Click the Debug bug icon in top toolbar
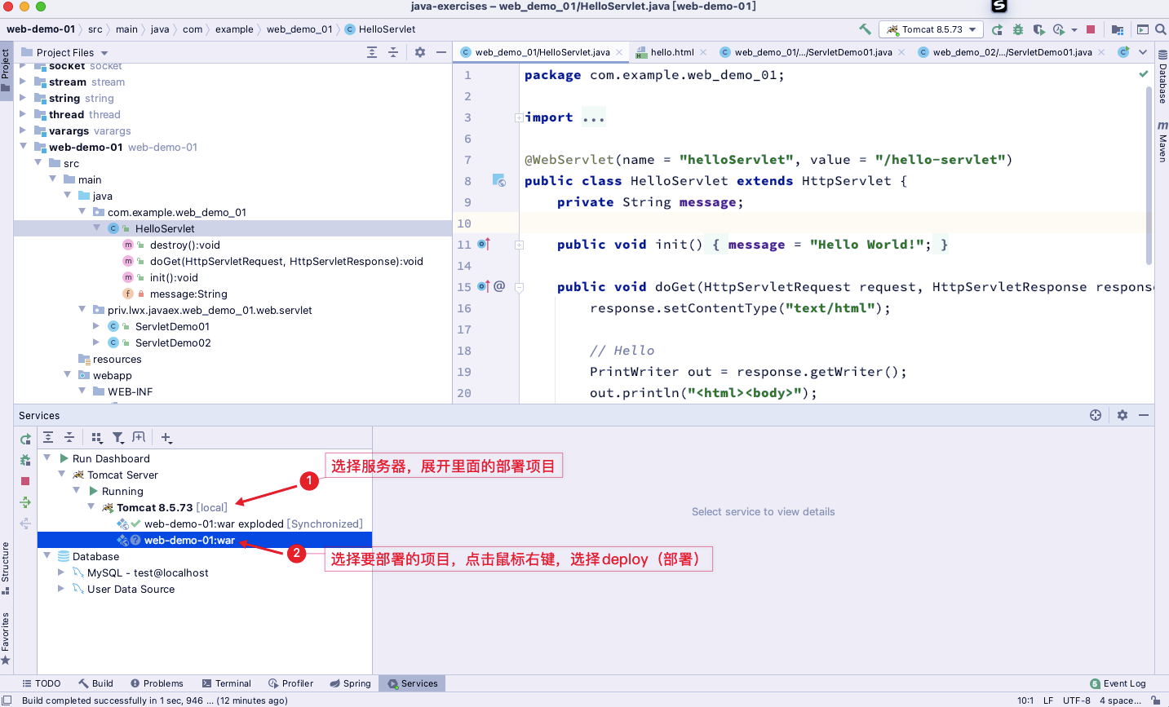Viewport: 1169px width, 707px height. pos(1018,29)
